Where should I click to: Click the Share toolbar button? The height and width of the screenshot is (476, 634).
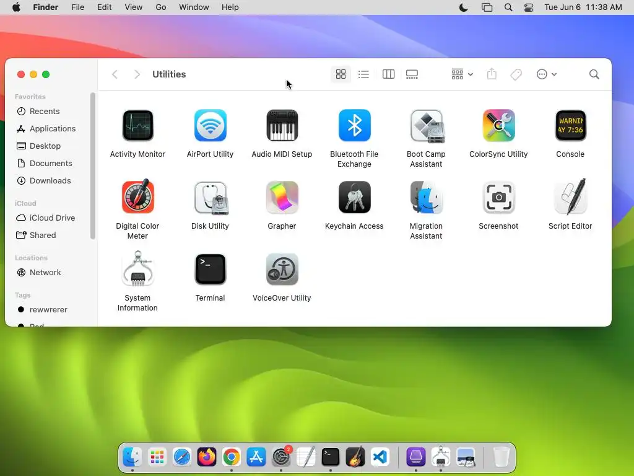tap(491, 74)
